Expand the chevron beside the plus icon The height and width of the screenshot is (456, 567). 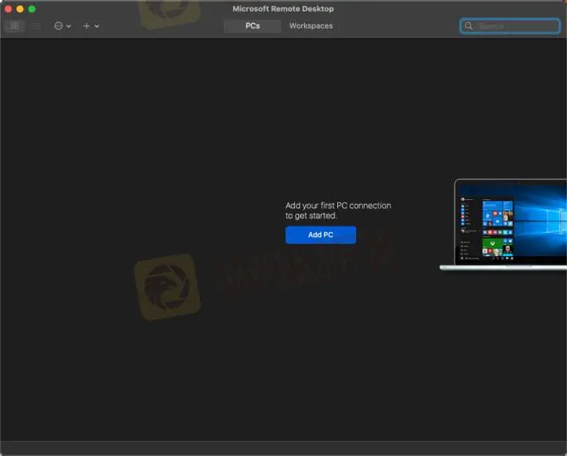click(x=97, y=26)
